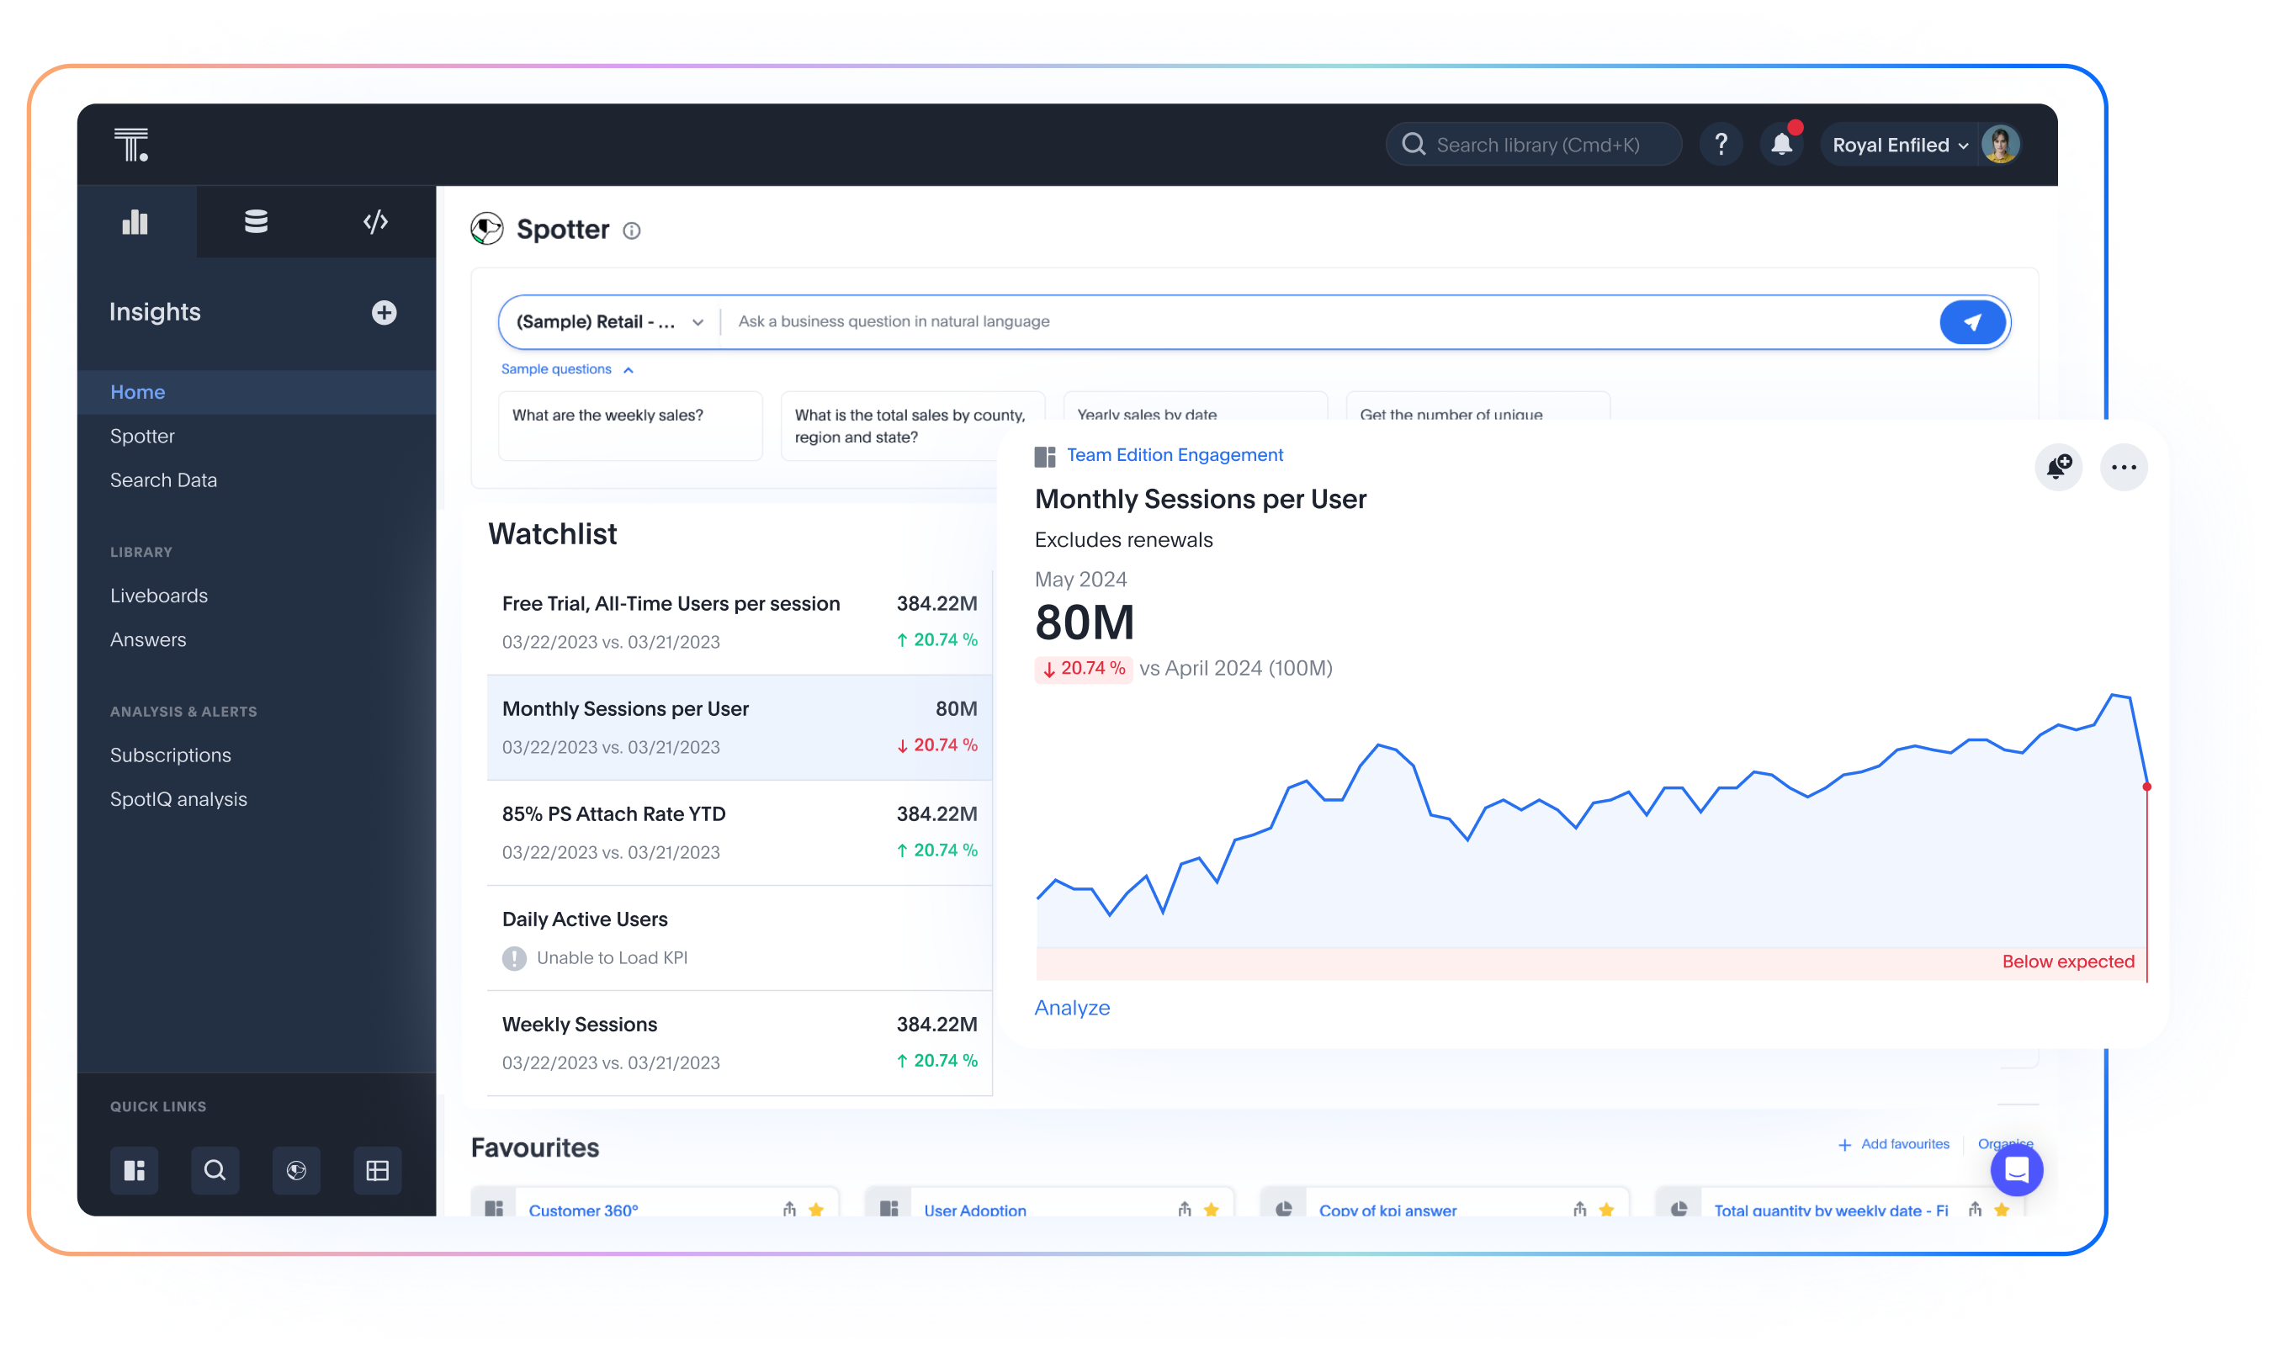The width and height of the screenshot is (2281, 1351).
Task: Click the Spotter quick link icon
Action: point(296,1171)
